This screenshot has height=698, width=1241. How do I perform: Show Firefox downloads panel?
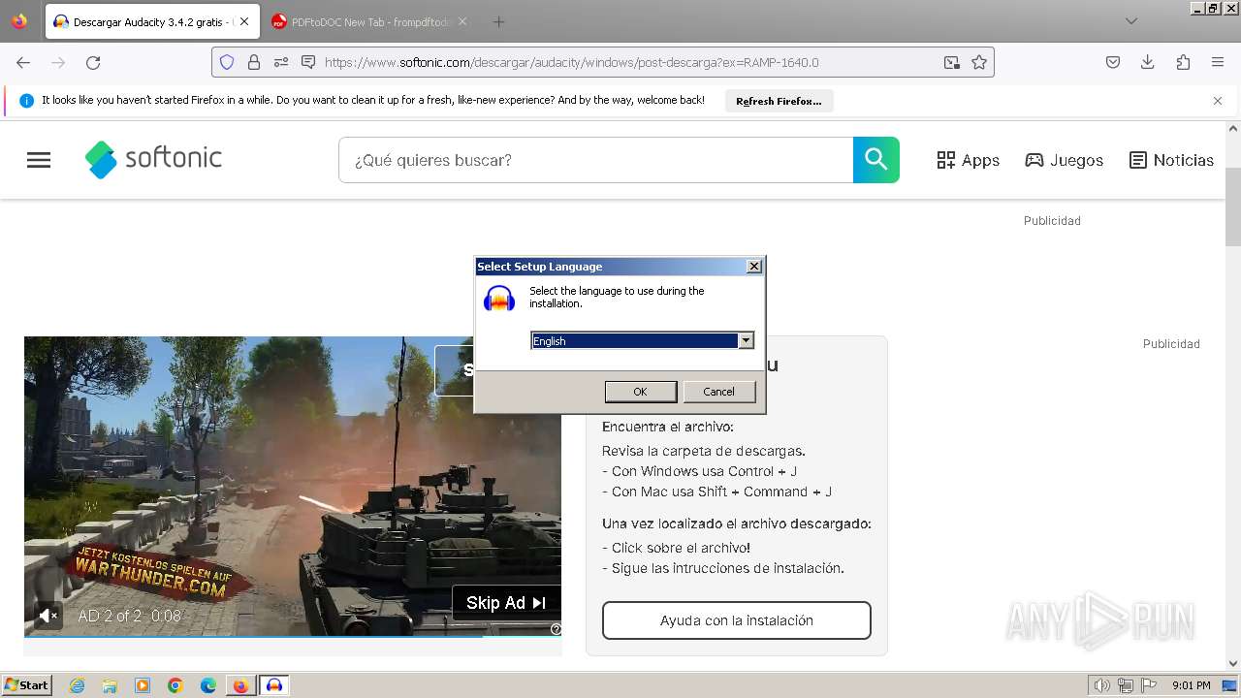(1148, 62)
